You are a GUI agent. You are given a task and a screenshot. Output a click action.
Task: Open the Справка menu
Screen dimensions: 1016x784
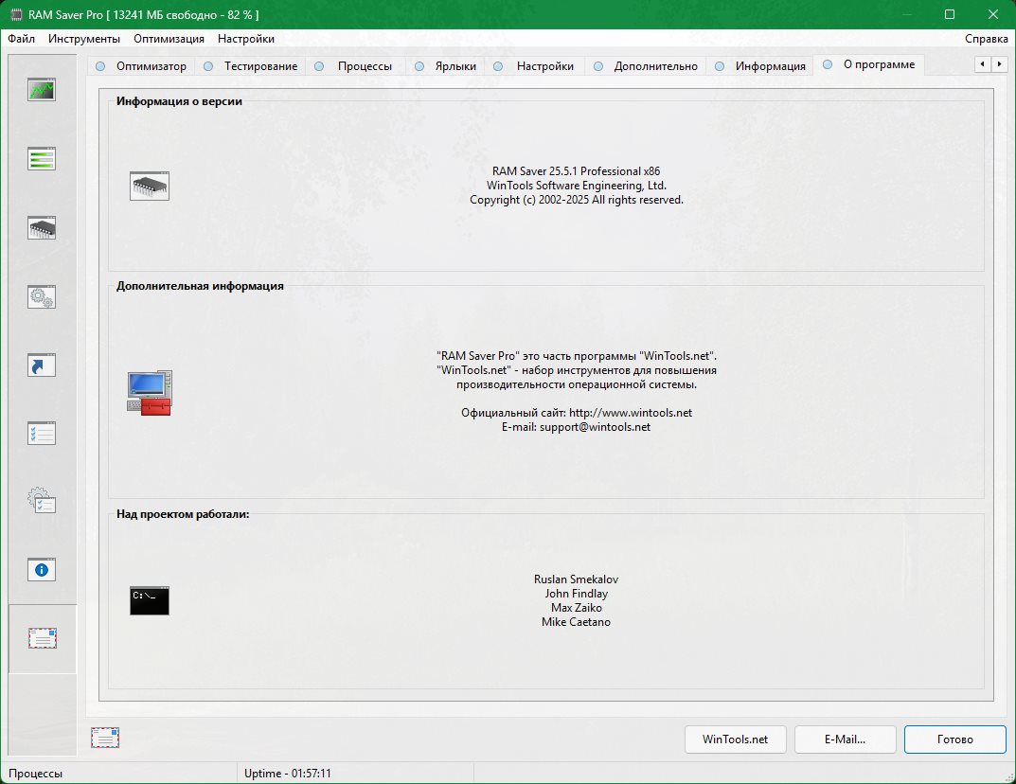(987, 39)
